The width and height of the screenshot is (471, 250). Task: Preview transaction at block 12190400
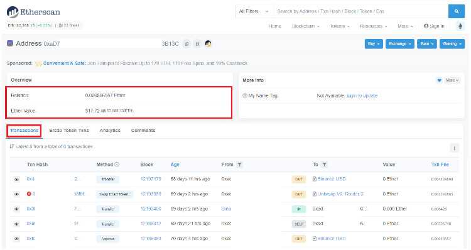point(16,209)
